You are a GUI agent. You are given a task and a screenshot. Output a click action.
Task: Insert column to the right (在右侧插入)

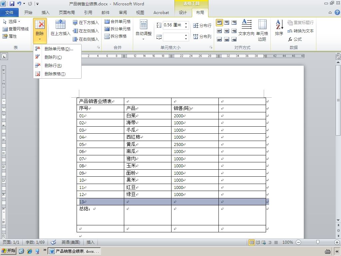coord(86,39)
